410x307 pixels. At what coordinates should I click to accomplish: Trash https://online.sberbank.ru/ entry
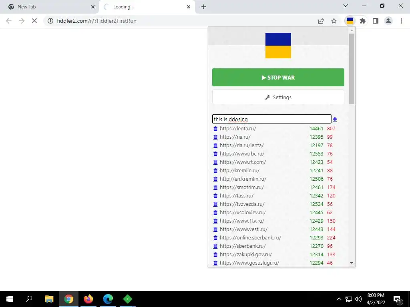point(215,238)
